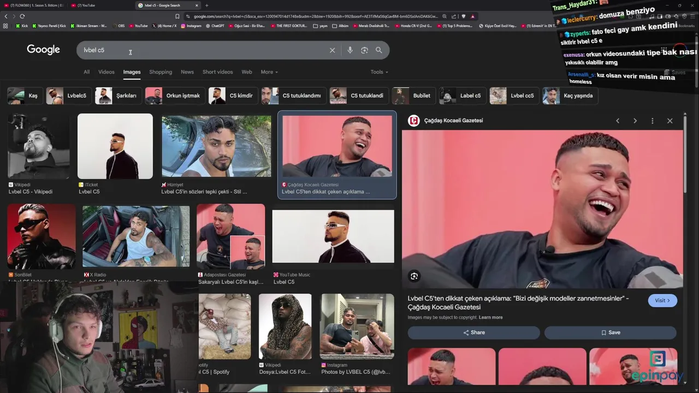Image resolution: width=699 pixels, height=393 pixels.
Task: Open the Kick bookmark
Action: pos(22,26)
